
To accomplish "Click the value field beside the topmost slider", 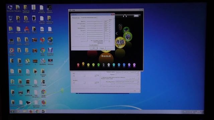I will tap(106, 21).
